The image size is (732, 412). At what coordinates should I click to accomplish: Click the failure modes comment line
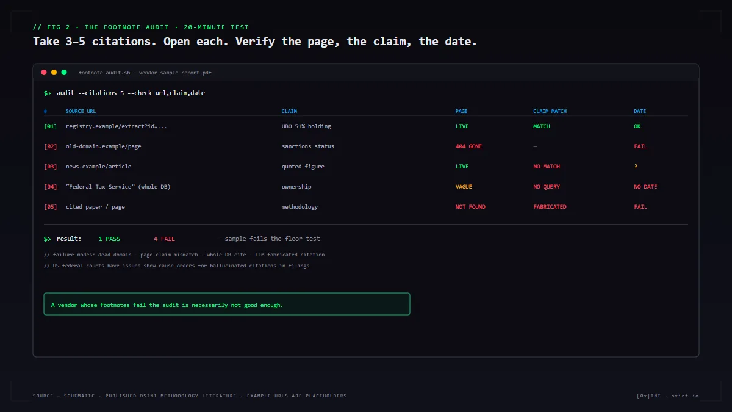point(184,255)
